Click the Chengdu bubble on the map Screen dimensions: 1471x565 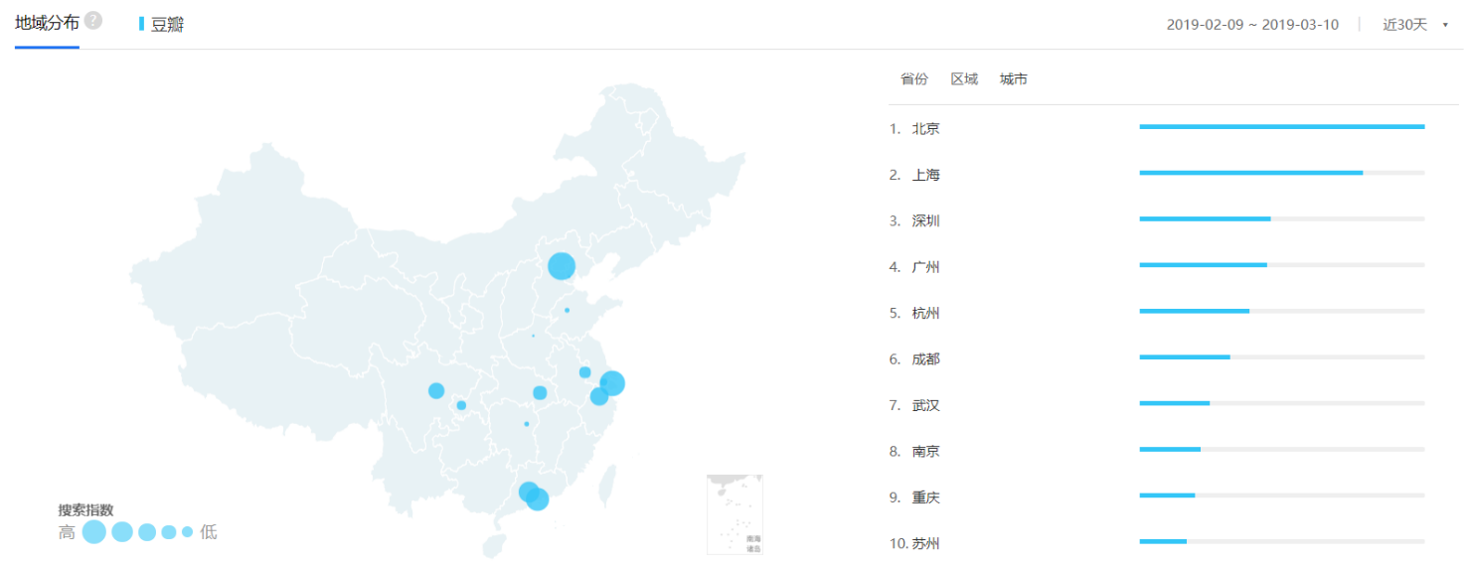click(x=436, y=390)
